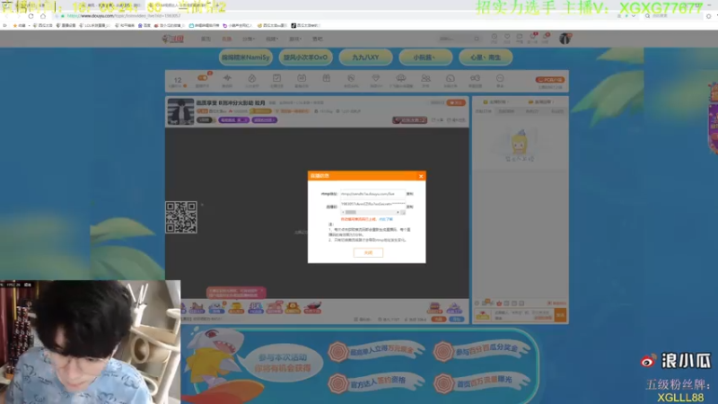Image resolution: width=718 pixels, height=404 pixels.
Task: Open the highlighted orange nav item in header
Action: 226,39
